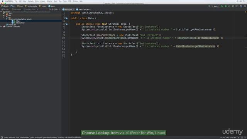Click highlighted thirdInstance.getNumInstances call
This screenshot has height=139, width=247.
point(196,46)
